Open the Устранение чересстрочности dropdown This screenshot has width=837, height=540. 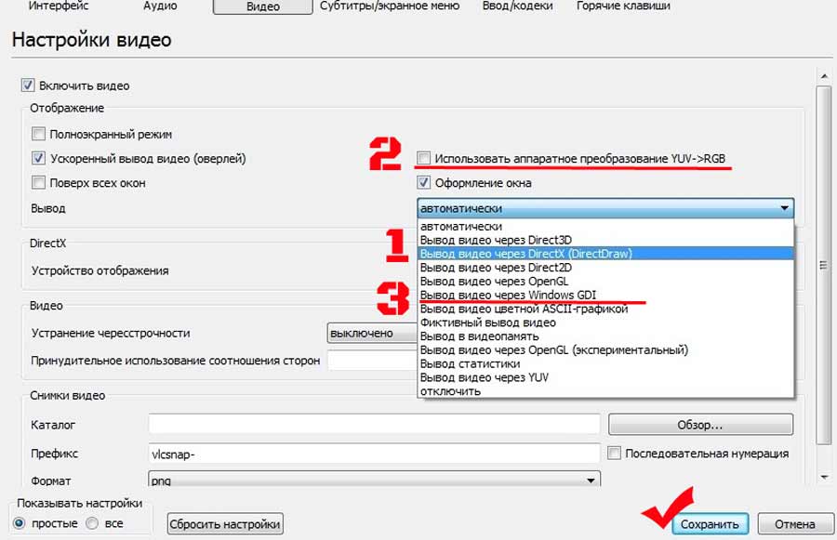[x=372, y=333]
